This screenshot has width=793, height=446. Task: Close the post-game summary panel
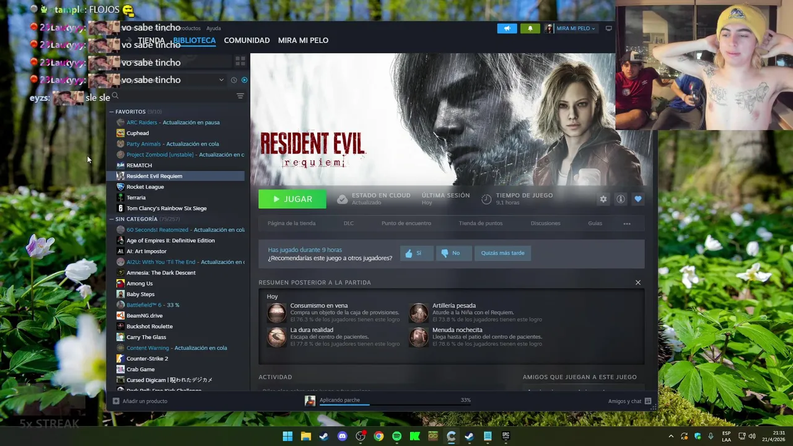pyautogui.click(x=638, y=282)
